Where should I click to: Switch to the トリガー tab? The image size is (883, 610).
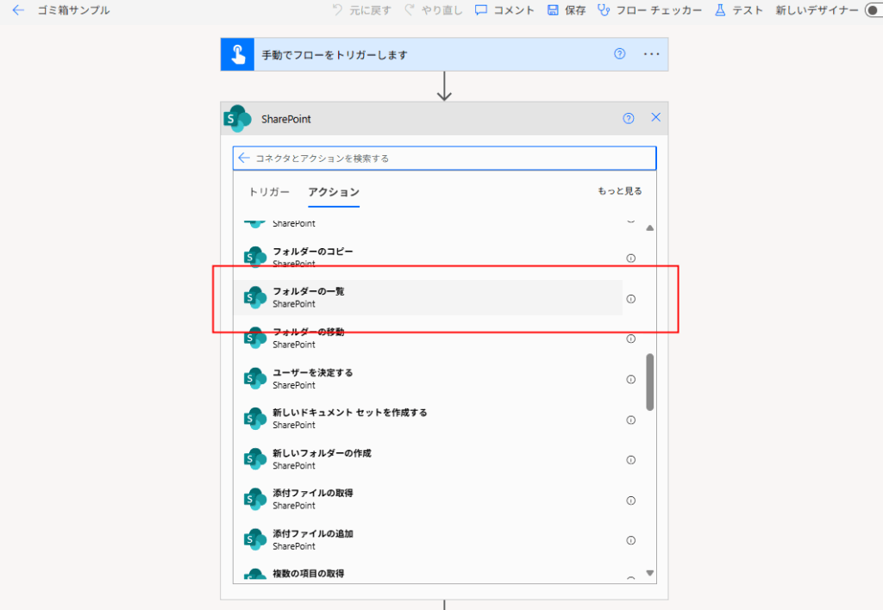[x=269, y=192]
